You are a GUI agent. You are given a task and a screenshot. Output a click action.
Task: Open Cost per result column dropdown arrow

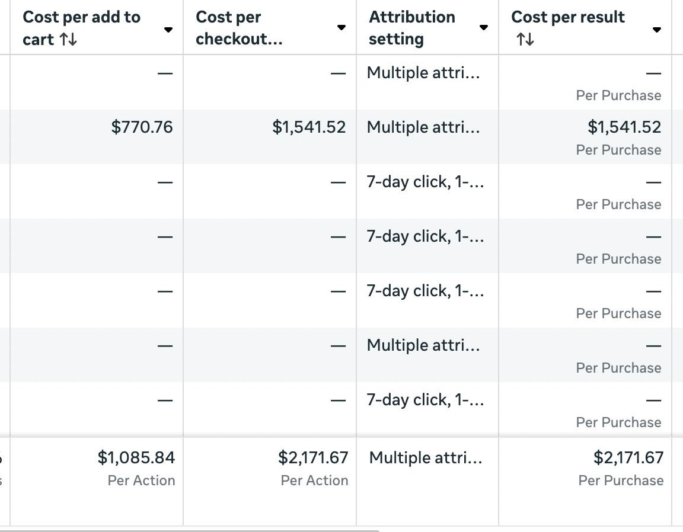click(x=656, y=29)
